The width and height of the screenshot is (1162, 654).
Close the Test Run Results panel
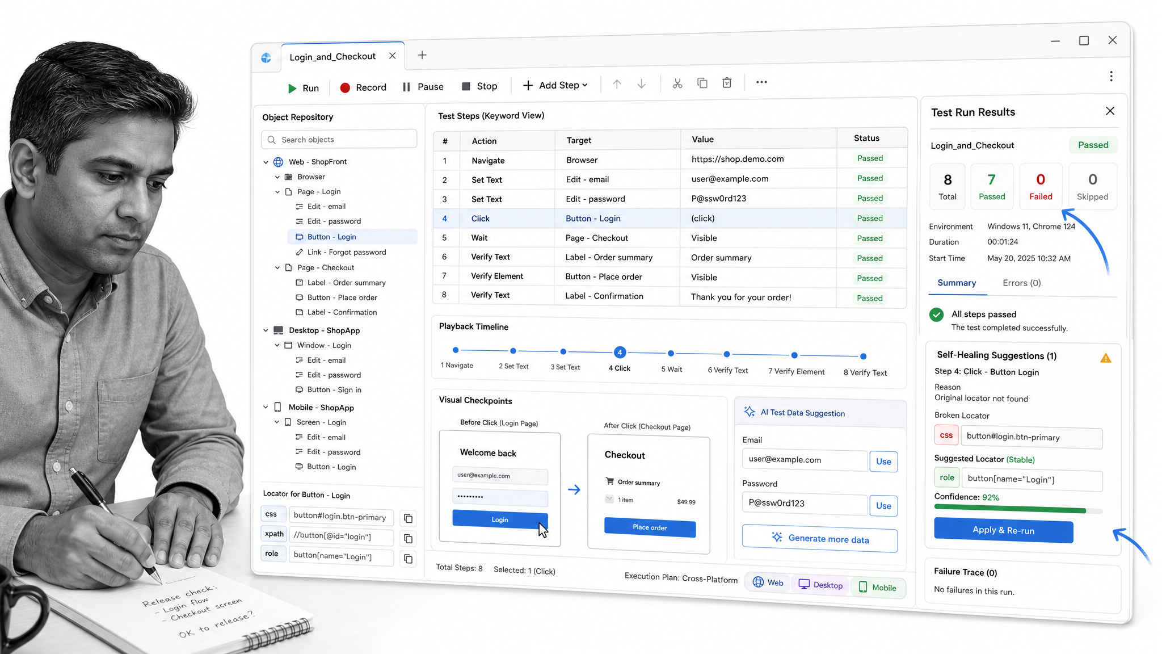pos(1110,111)
